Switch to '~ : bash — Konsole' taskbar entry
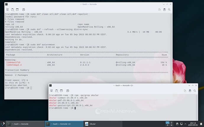 (25, 124)
